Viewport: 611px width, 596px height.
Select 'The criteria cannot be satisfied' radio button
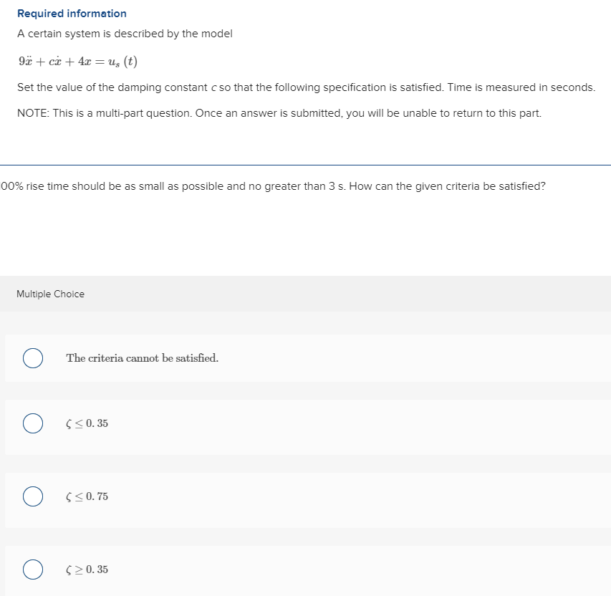[x=33, y=358]
